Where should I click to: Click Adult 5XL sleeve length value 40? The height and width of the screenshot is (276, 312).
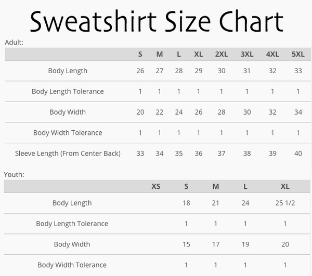point(298,154)
